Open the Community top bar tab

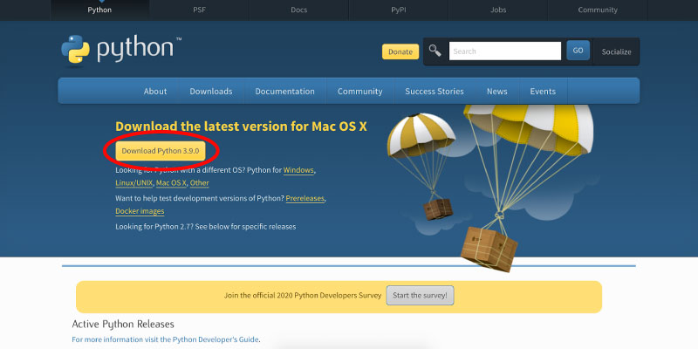click(x=598, y=10)
